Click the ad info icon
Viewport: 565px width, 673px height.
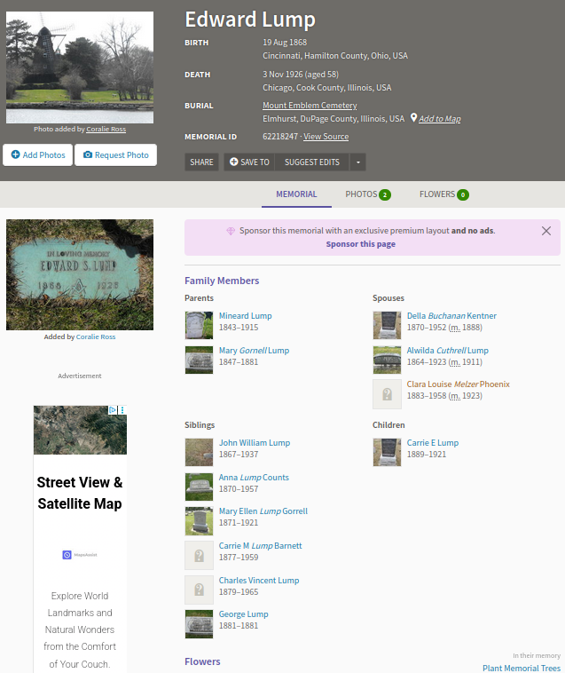114,411
